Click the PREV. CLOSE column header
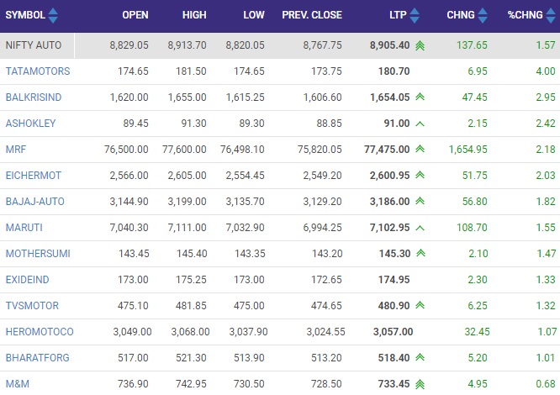This screenshot has width=560, height=395. (x=312, y=15)
